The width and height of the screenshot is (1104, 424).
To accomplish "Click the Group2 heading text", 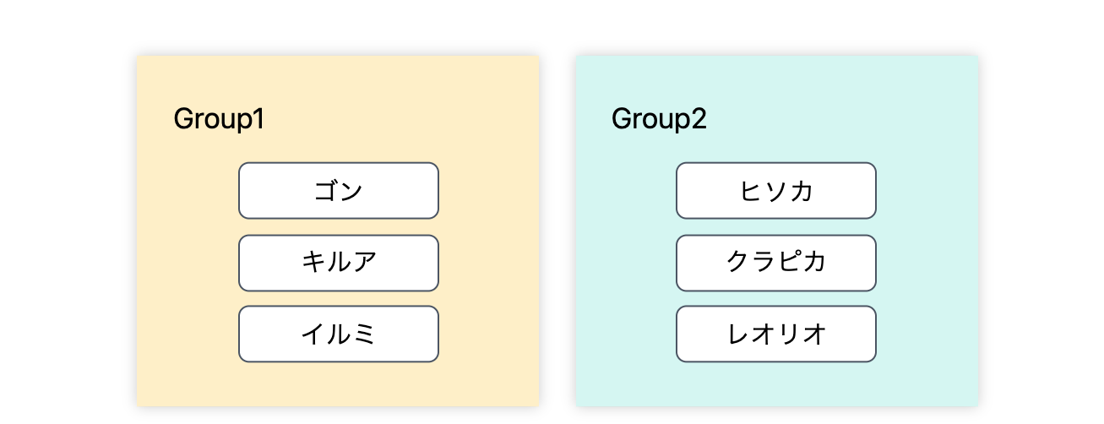I will [658, 120].
